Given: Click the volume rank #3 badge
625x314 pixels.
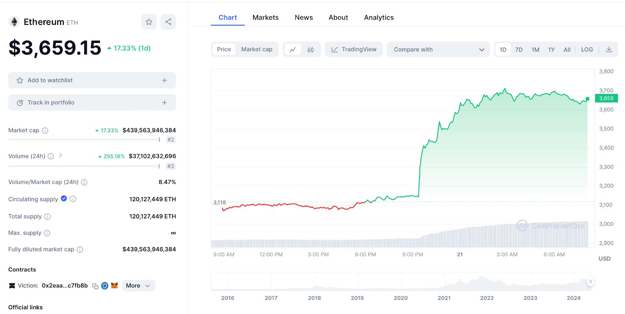Looking at the screenshot, I should click(171, 166).
